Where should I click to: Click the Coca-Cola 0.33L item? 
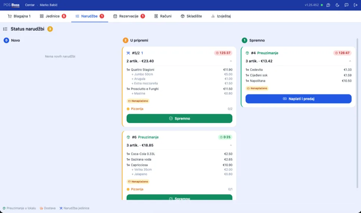pos(179,154)
